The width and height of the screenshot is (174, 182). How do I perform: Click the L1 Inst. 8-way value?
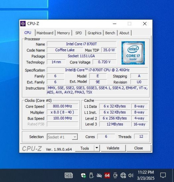pyautogui.click(x=139, y=112)
